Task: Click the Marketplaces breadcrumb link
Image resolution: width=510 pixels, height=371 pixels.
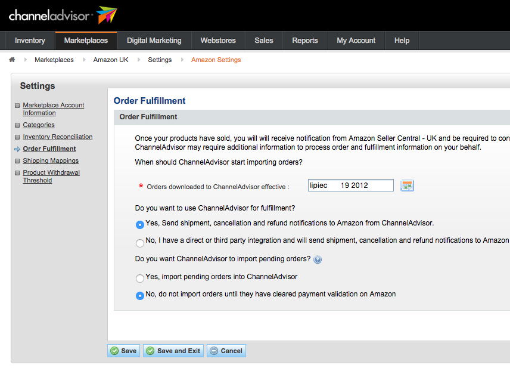Action: (x=54, y=60)
